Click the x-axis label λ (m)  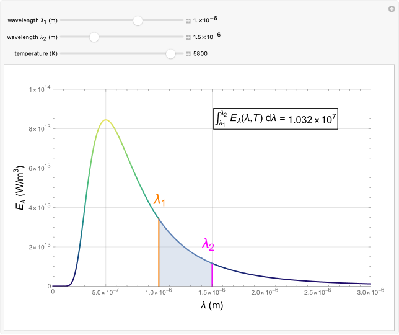coord(211,305)
